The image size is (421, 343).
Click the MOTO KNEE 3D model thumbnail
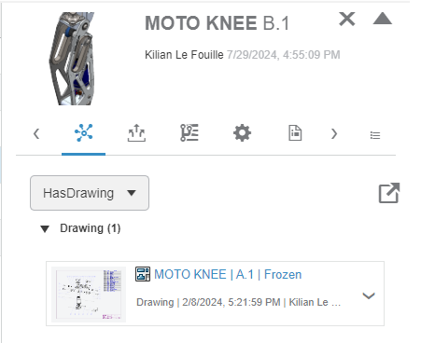click(x=72, y=59)
